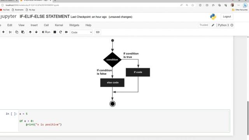Image resolution: width=249 pixels, height=140 pixels.
Task: Restart kernel and run all fast-forward icon
Action: (67, 32)
